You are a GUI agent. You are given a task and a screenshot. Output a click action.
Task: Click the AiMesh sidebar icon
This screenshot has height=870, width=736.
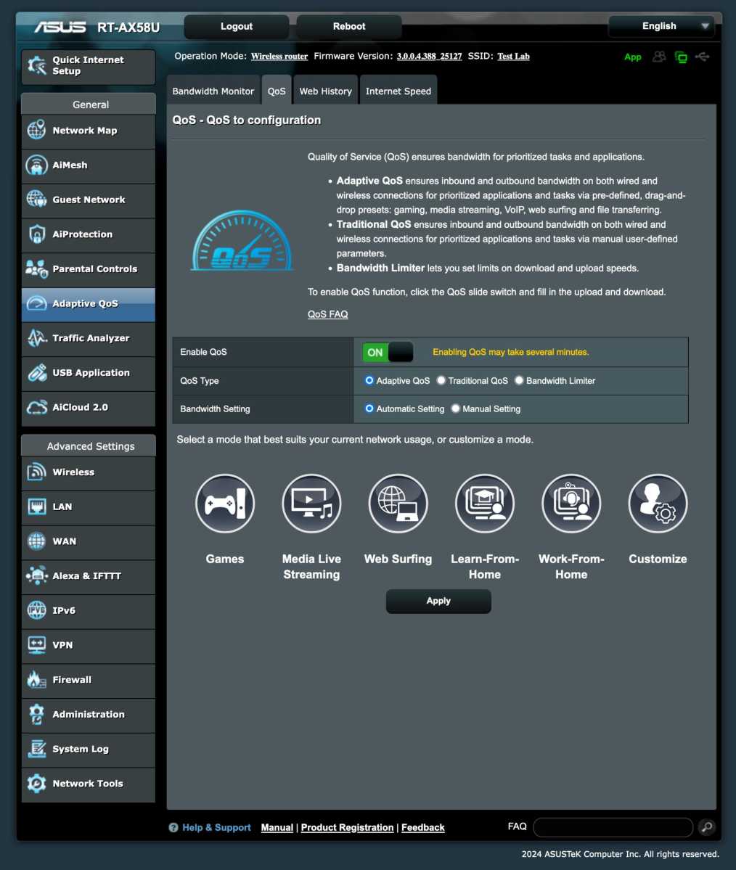pyautogui.click(x=36, y=165)
